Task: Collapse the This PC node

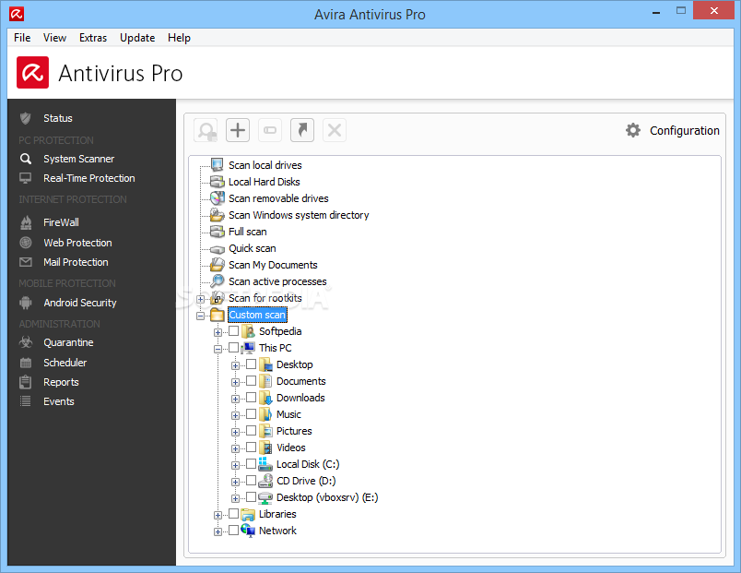Action: (218, 349)
